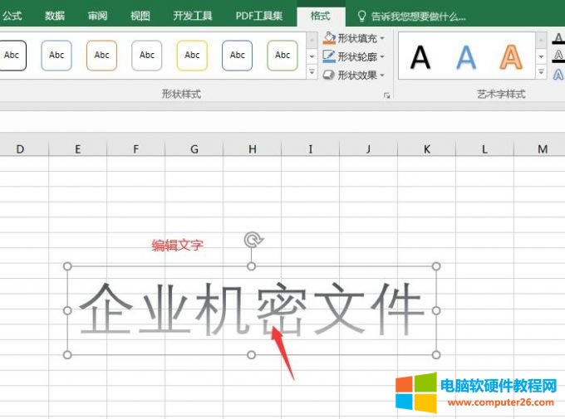Click the top-left resize handle of text box
565x419 pixels.
pyautogui.click(x=67, y=266)
